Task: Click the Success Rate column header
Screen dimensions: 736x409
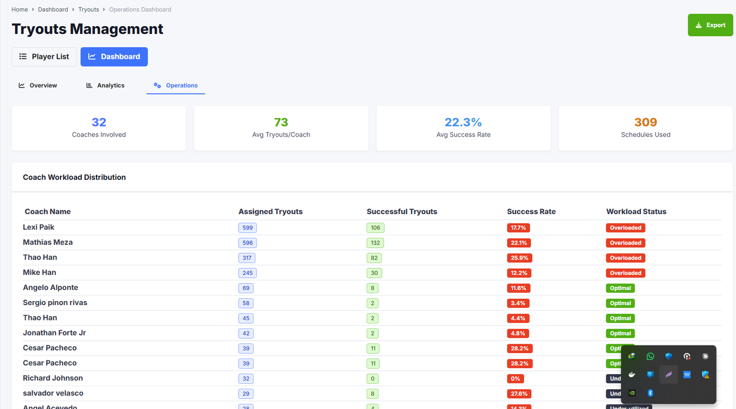Action: tap(531, 211)
